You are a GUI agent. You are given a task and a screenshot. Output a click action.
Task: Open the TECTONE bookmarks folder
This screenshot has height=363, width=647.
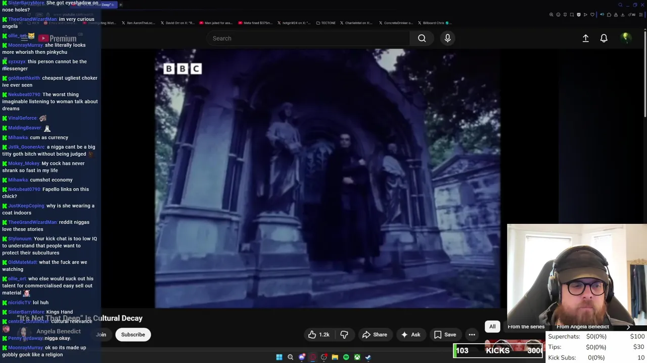326,23
